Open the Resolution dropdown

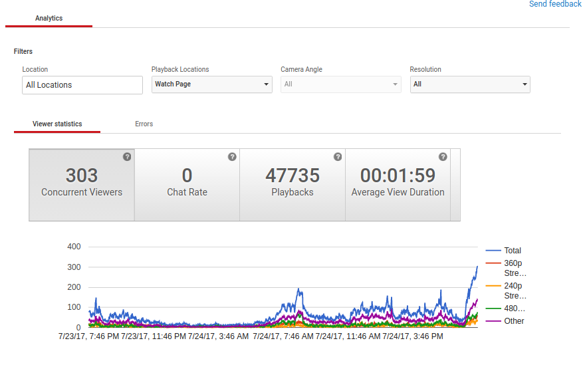[x=469, y=84]
